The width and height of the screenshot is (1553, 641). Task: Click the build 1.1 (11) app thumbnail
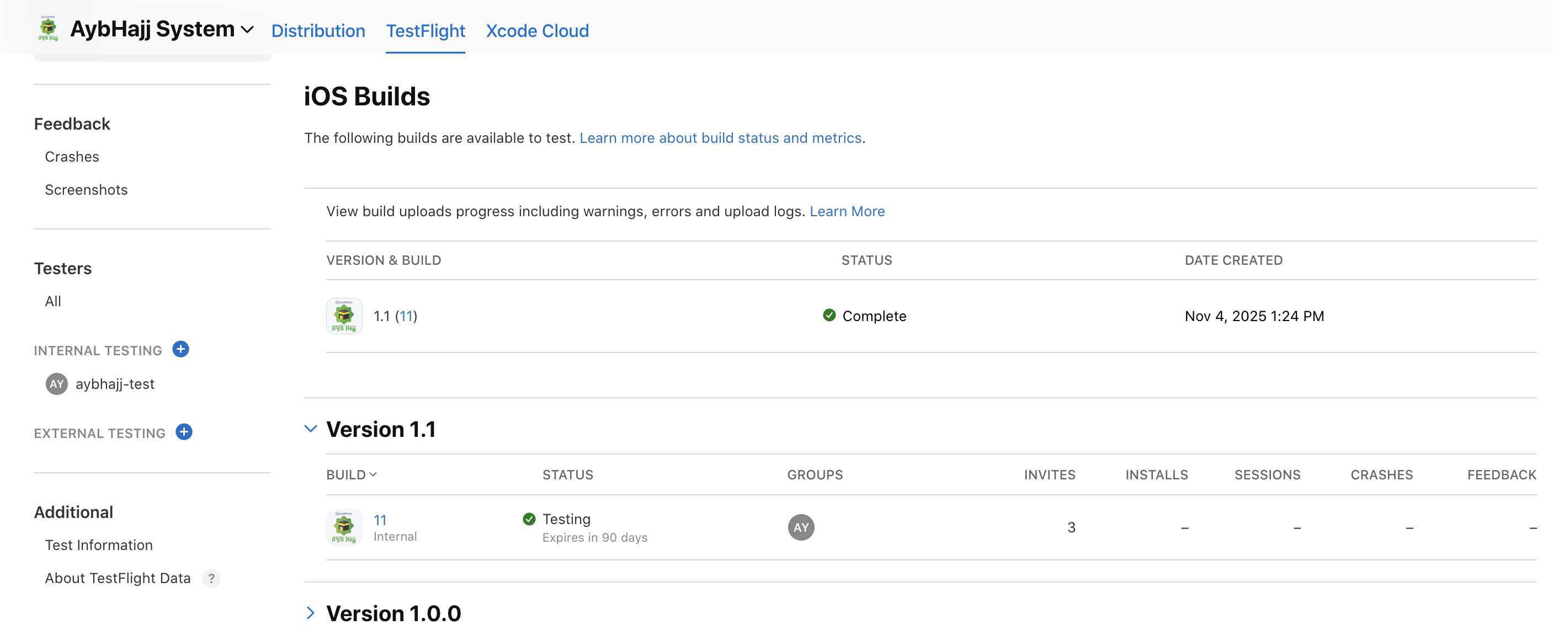(344, 316)
